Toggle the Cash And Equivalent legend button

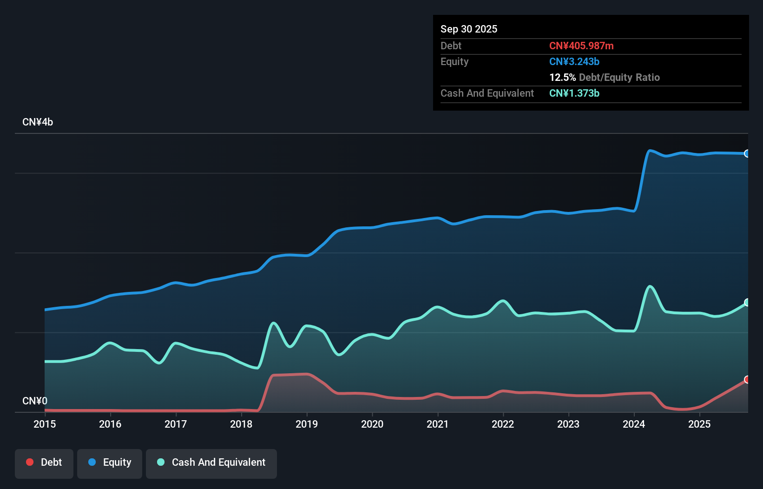[211, 463]
